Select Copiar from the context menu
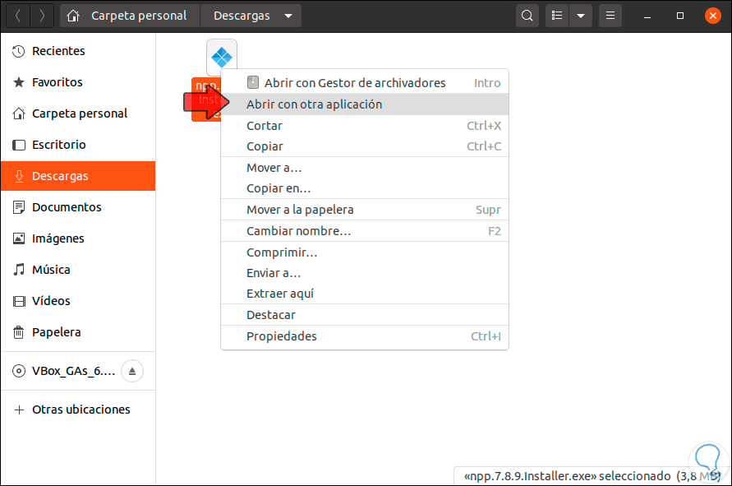Viewport: 732px width, 486px height. (x=365, y=146)
